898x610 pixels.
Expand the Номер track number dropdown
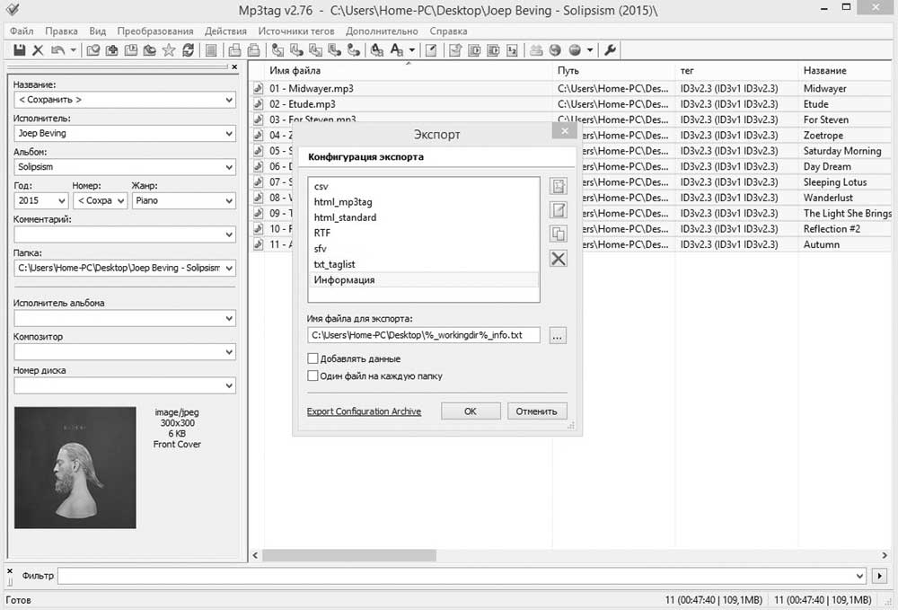(120, 200)
